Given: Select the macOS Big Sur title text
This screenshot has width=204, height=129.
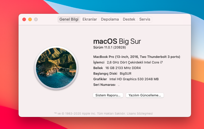Looking at the screenshot, I should 117,41.
